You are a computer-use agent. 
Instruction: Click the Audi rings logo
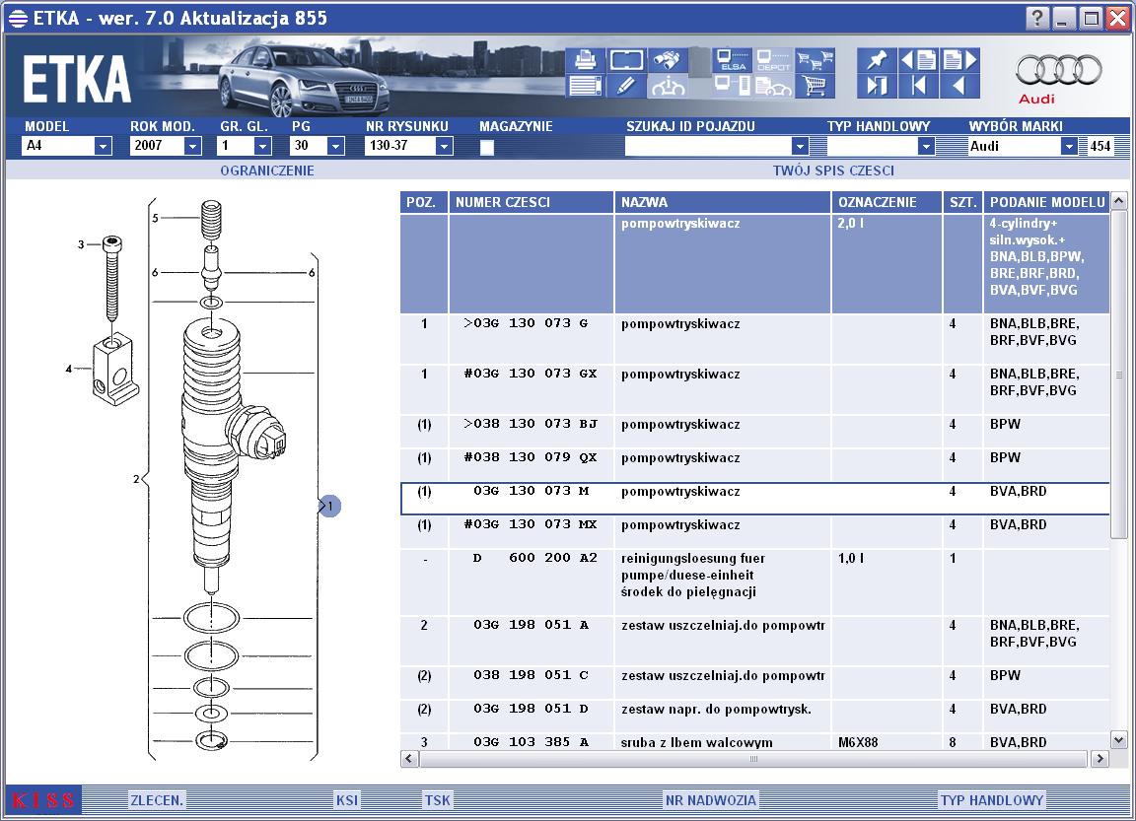[1058, 71]
